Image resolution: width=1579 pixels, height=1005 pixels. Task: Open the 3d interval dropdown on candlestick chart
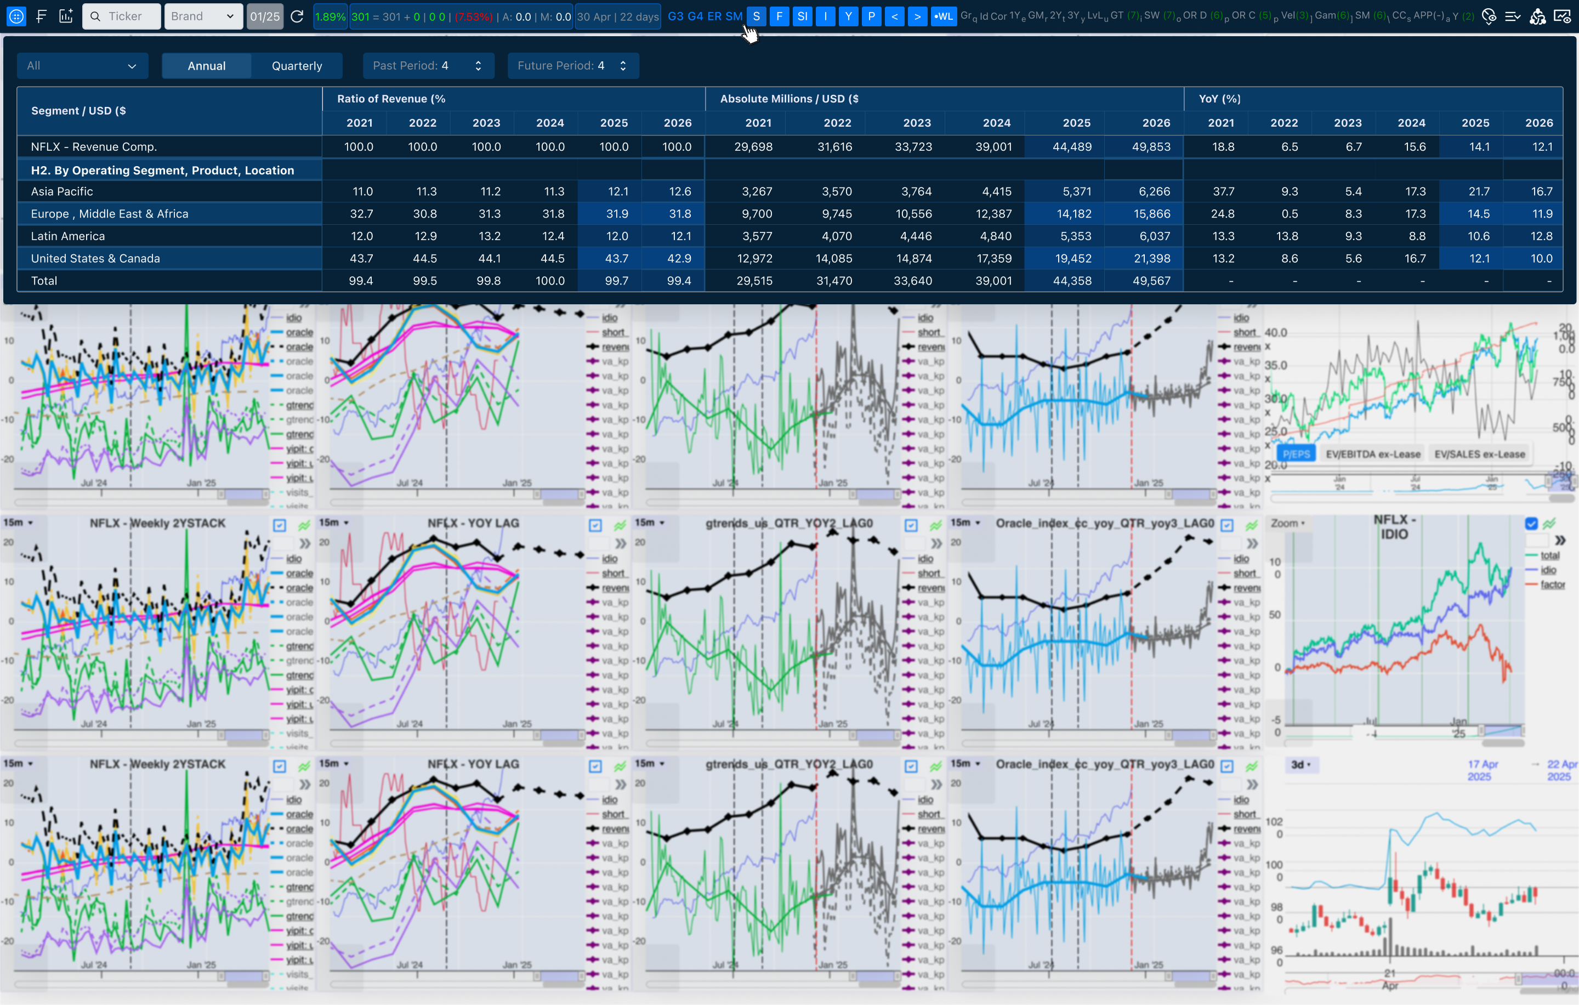1301,764
